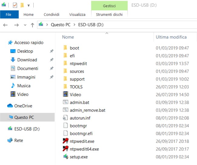
Task: Open the Quick Access Toolbar customize dropdown
Action: click(x=28, y=5)
